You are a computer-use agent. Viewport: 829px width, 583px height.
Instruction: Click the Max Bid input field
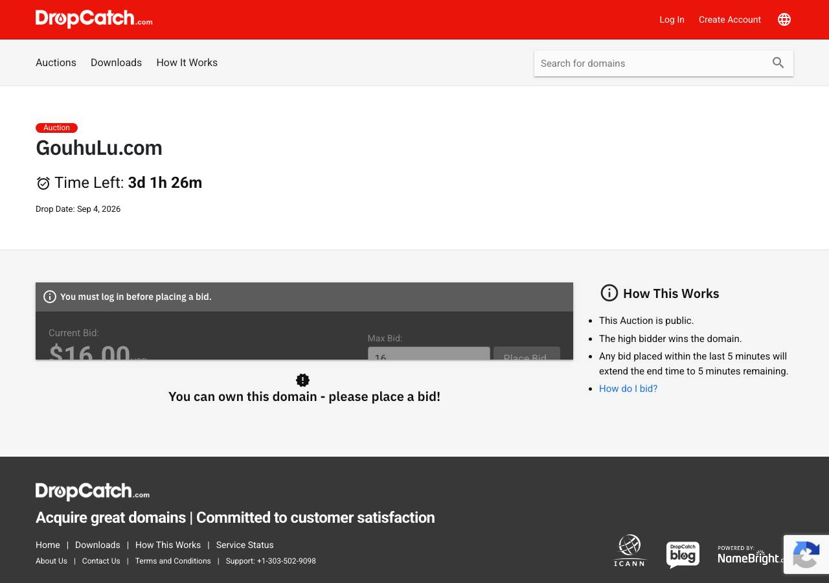[x=429, y=354]
